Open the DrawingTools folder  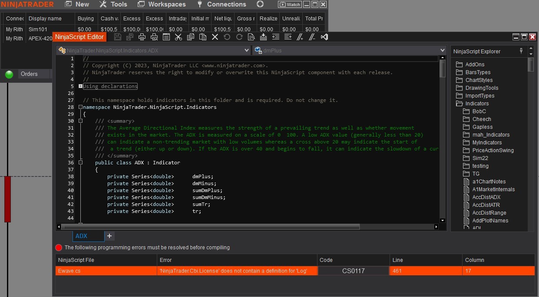pyautogui.click(x=477, y=88)
